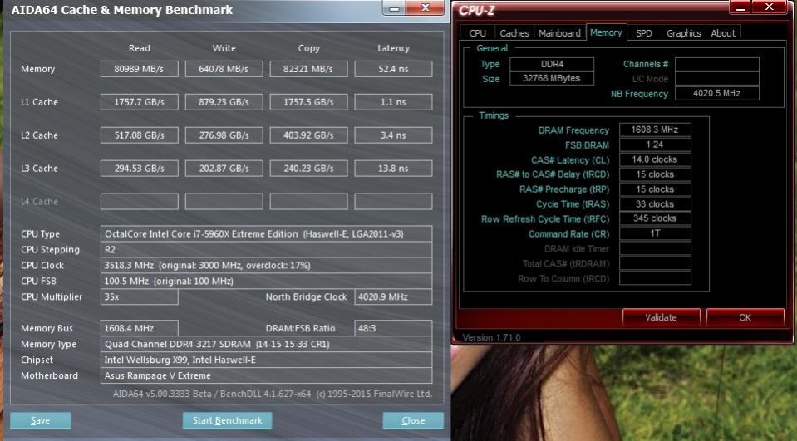Click the L3 Cache Read value 294.53 GB/s
Image resolution: width=797 pixels, height=441 pixels.
coord(140,169)
